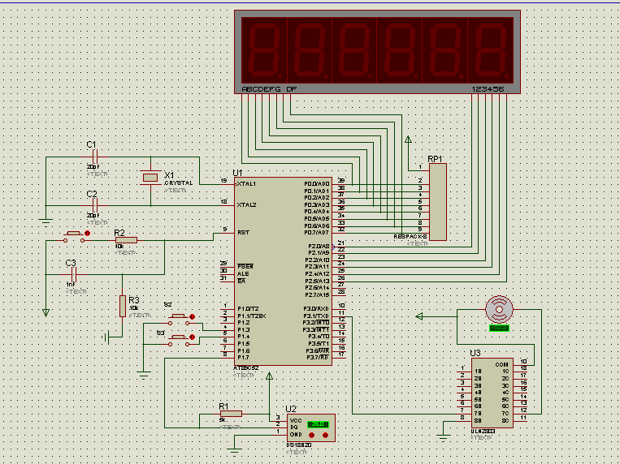620x464 pixels.
Task: Click the ground symbol below S2 and S3
Action: tap(144, 376)
